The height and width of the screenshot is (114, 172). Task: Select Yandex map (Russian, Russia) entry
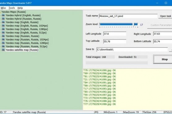coord(23,36)
